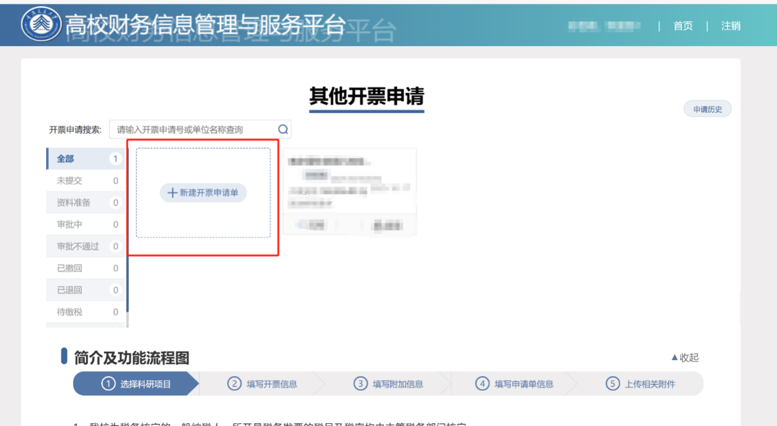Image resolution: width=777 pixels, height=426 pixels.
Task: Click the invoice application search field
Action: coord(194,130)
